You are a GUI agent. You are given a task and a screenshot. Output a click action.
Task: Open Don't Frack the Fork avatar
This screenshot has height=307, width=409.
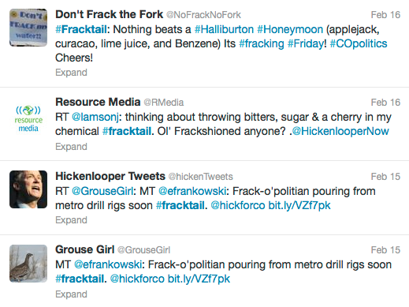click(x=28, y=28)
